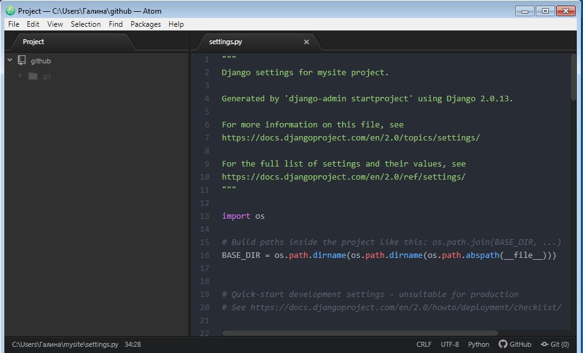
Task: Click the 'Build paths inside the project' comment
Action: point(392,242)
